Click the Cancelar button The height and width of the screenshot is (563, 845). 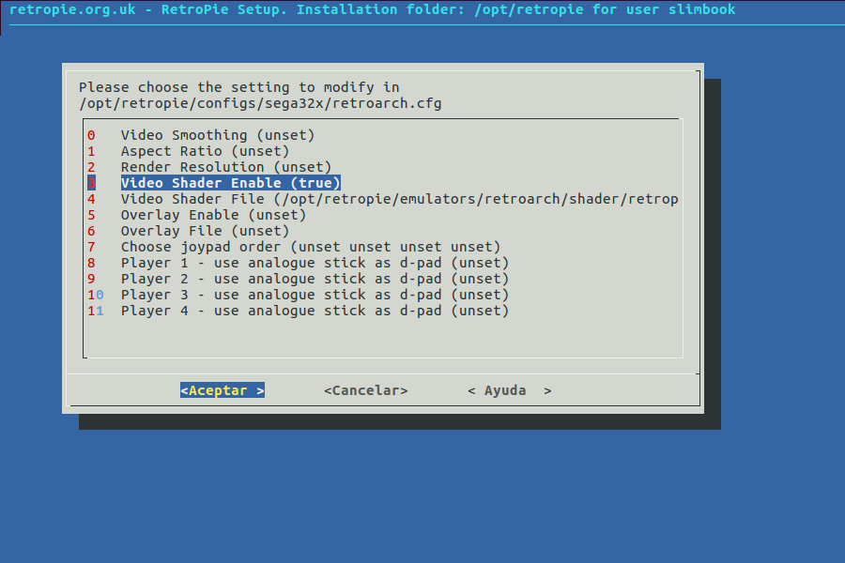[x=366, y=390]
